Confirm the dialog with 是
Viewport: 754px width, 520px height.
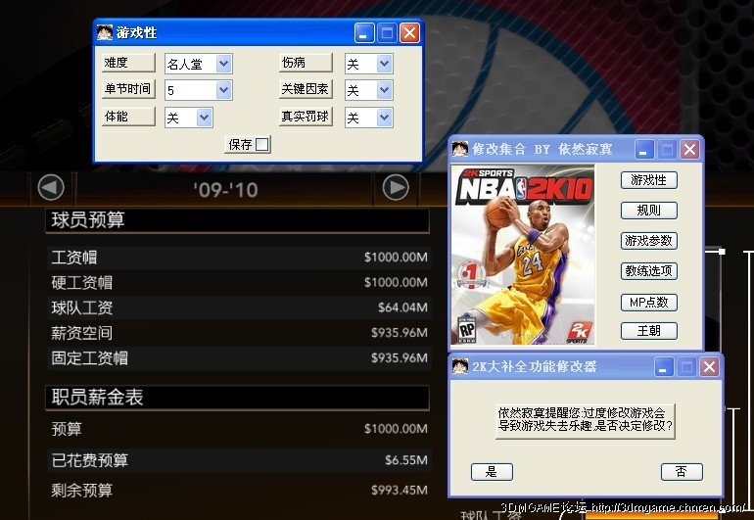[492, 472]
